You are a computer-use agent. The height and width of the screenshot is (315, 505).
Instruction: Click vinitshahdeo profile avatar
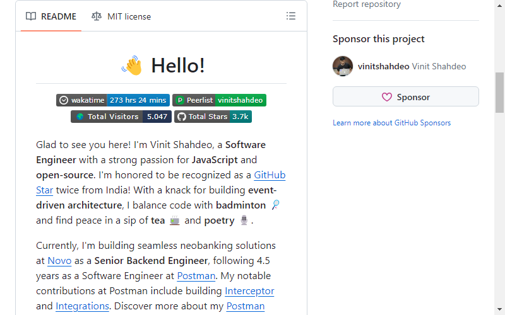(342, 66)
